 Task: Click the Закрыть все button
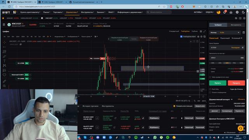(x=200, y=106)
